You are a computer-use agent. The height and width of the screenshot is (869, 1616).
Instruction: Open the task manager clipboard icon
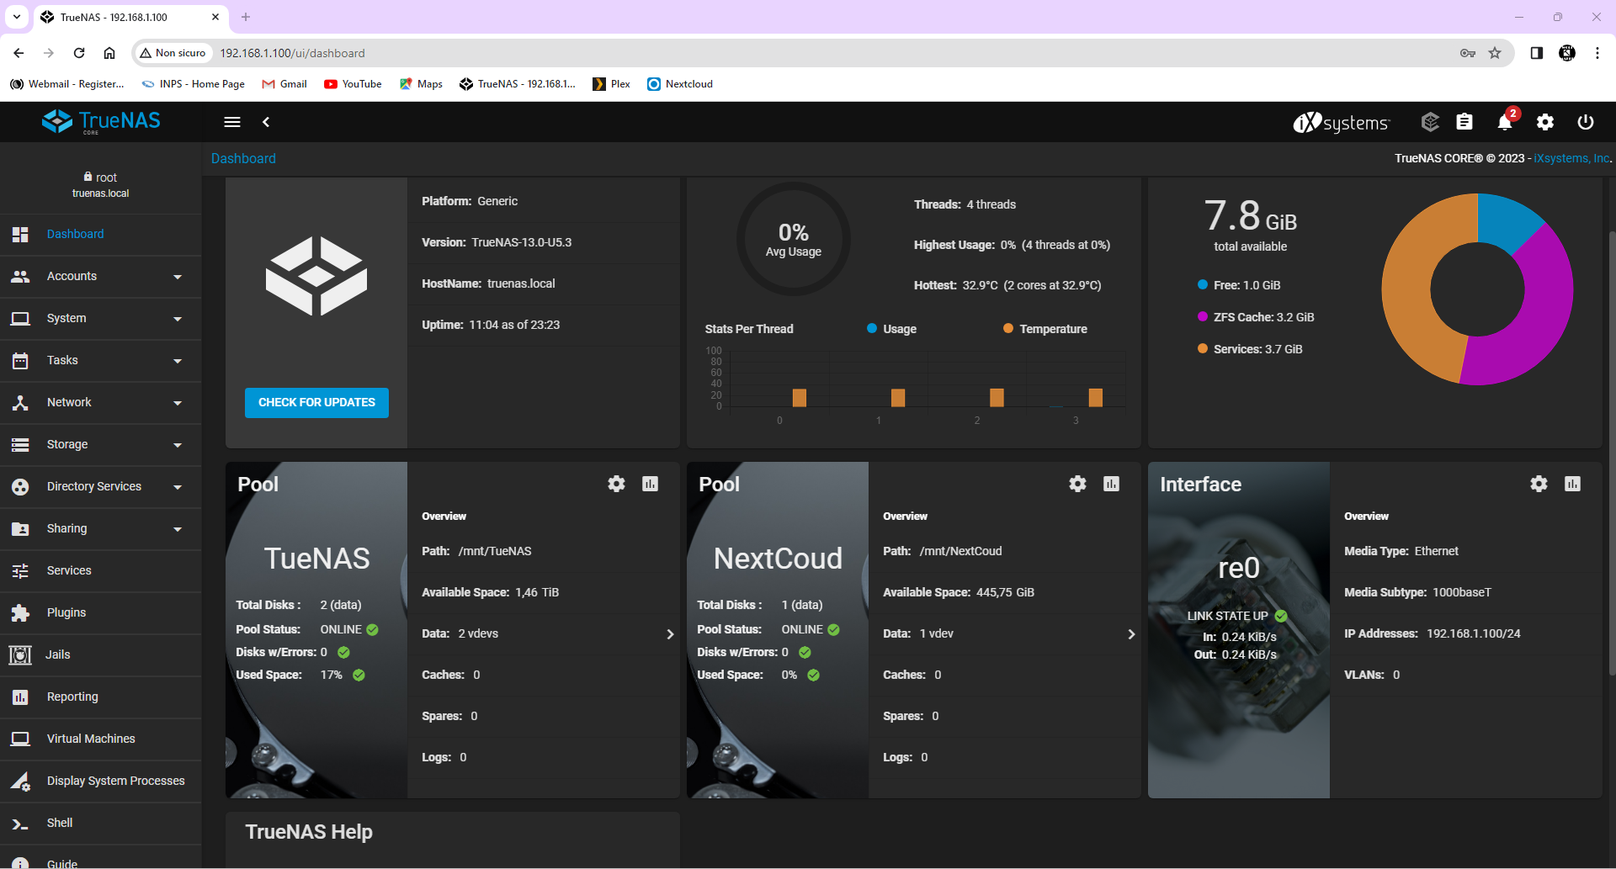tap(1464, 122)
